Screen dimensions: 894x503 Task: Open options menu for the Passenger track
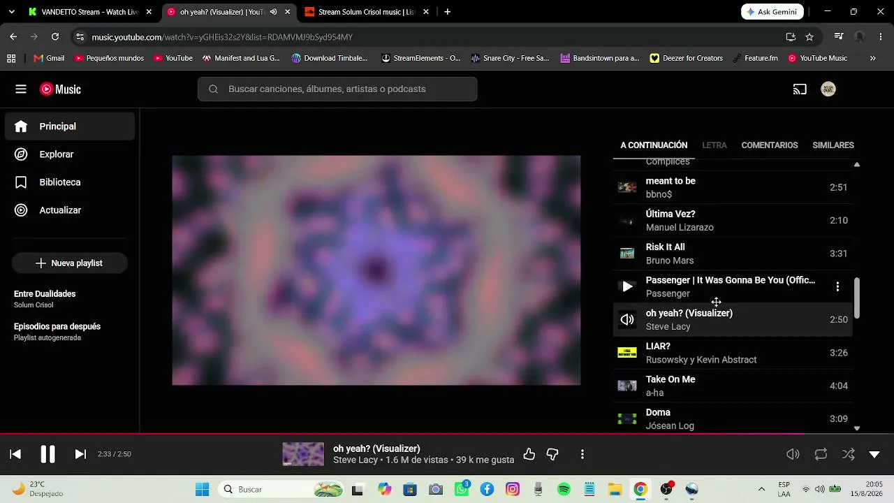(x=837, y=286)
